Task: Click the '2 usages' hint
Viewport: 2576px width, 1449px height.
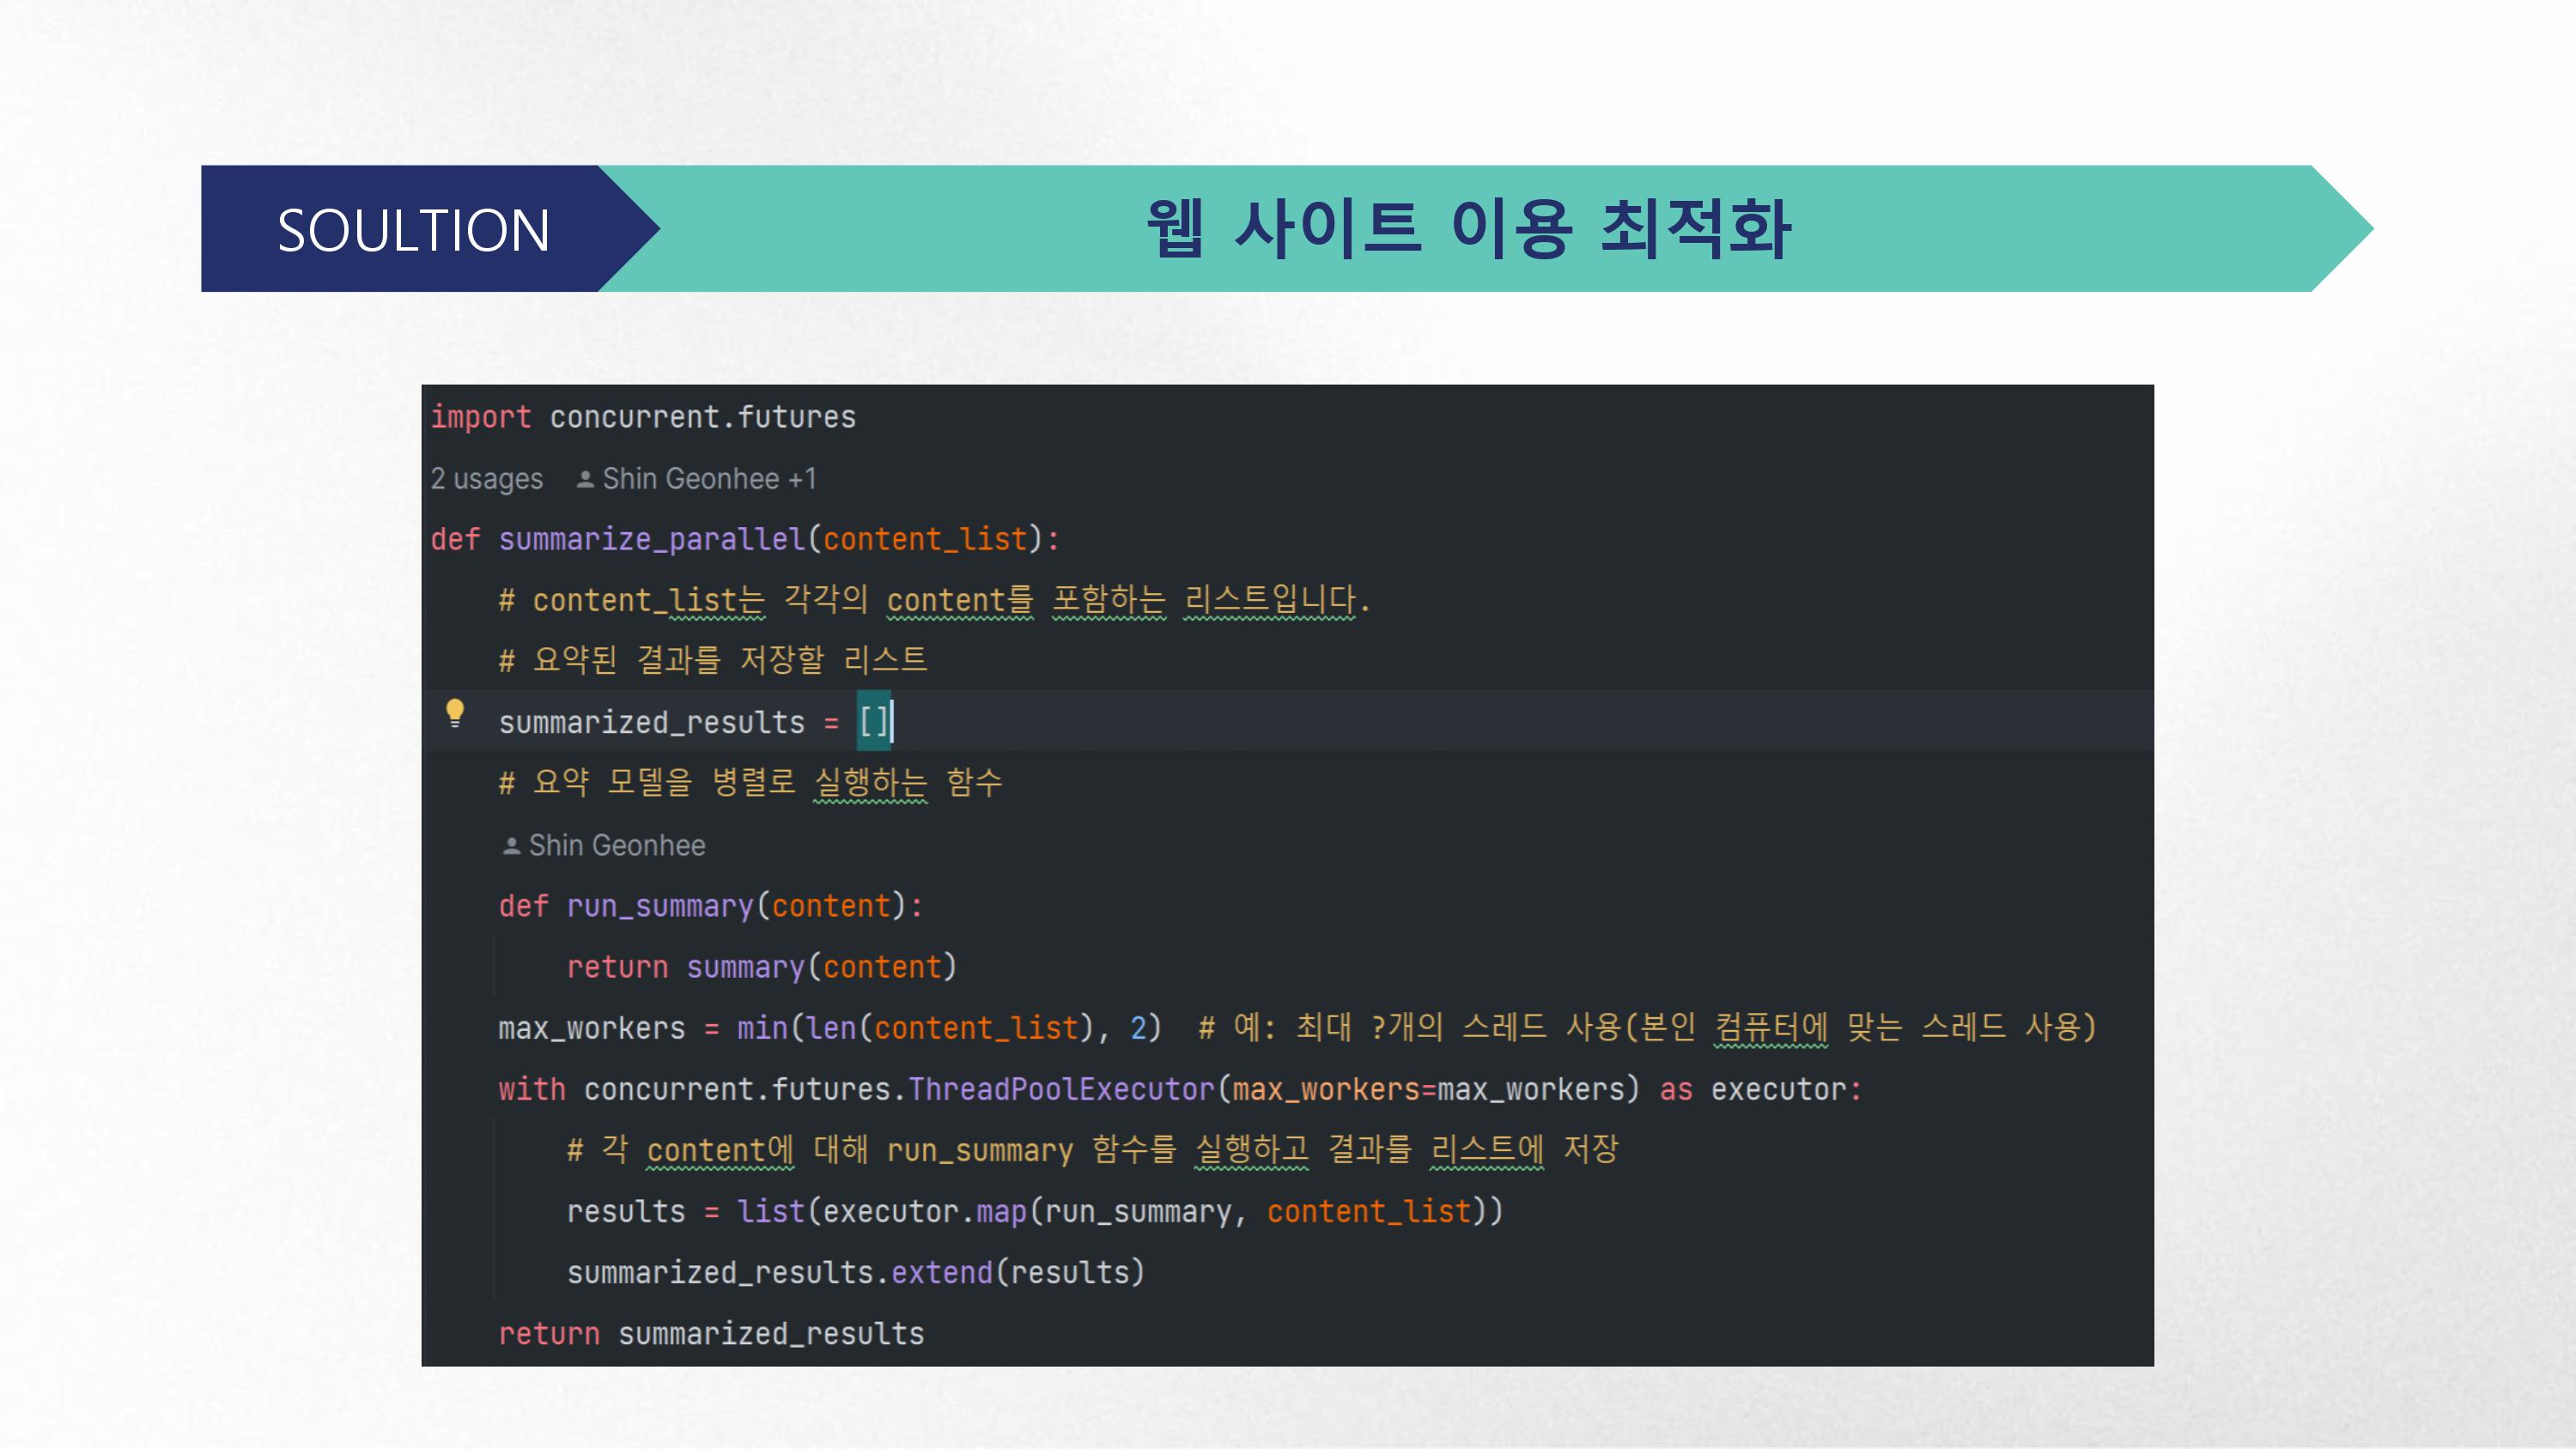Action: point(486,479)
